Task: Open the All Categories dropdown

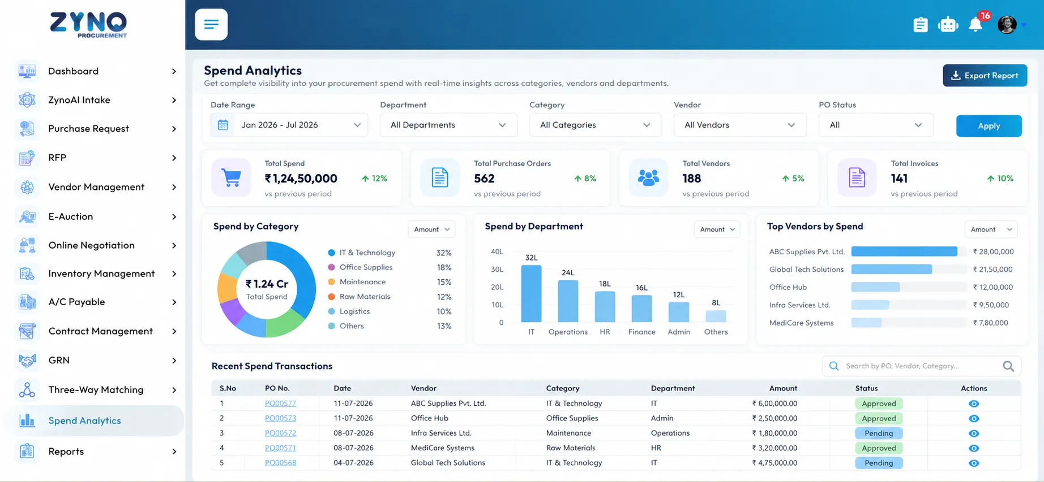Action: click(x=595, y=125)
